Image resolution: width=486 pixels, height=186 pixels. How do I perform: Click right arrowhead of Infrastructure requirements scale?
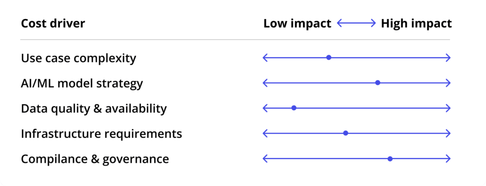(448, 133)
